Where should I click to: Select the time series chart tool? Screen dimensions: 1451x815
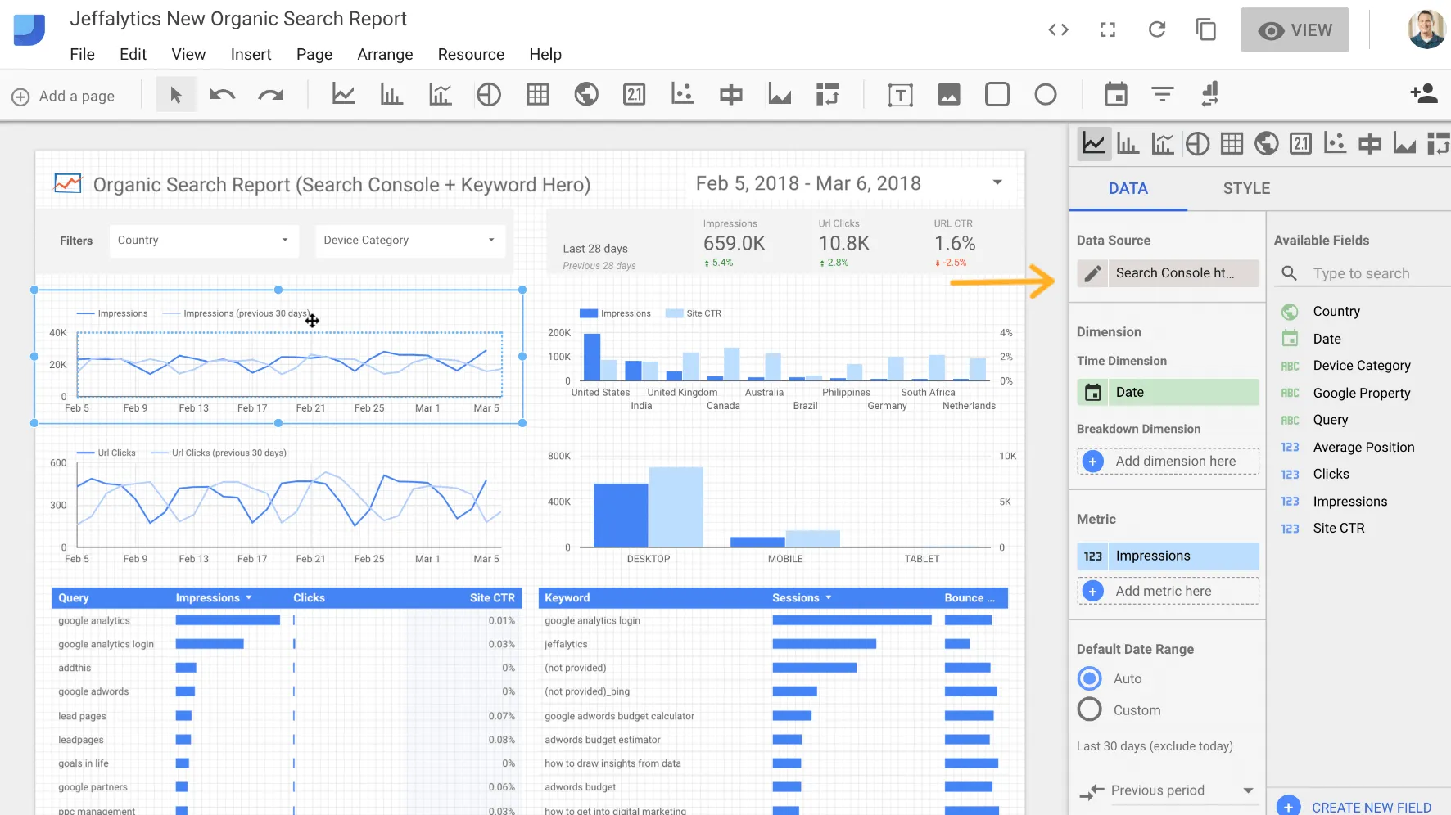click(343, 95)
